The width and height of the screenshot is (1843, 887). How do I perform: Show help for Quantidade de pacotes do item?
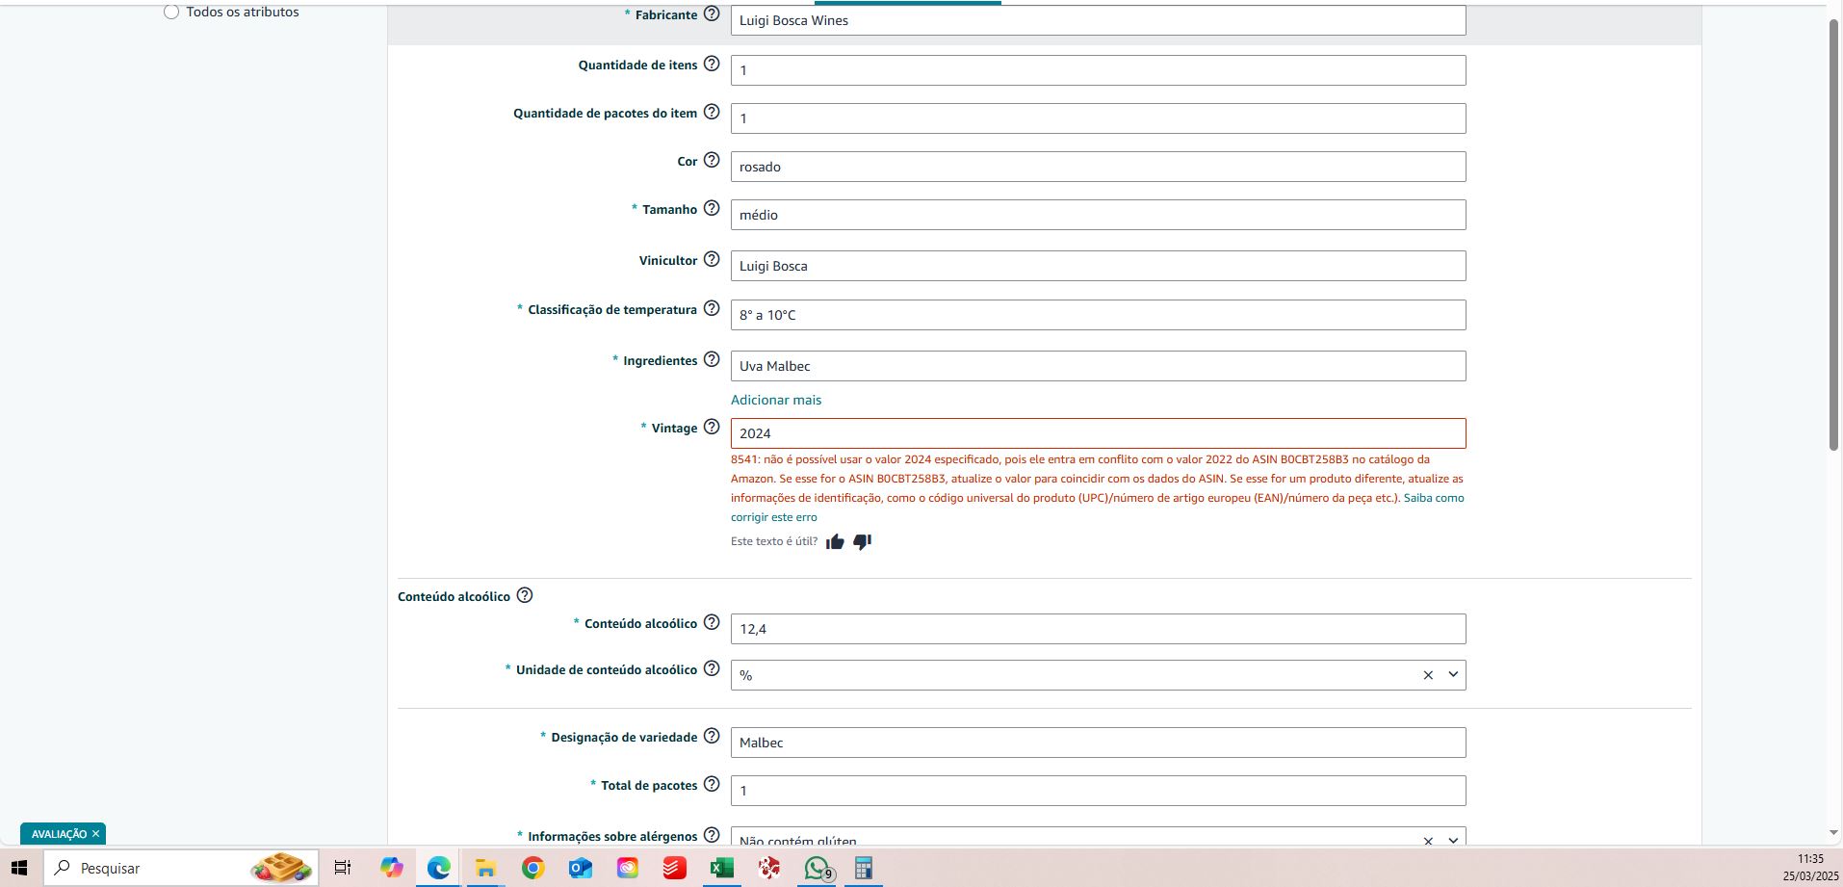point(712,112)
